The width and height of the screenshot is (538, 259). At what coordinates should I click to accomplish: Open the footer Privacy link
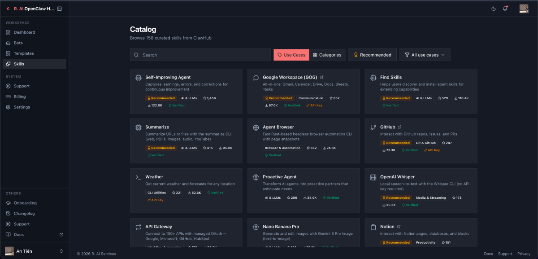pyautogui.click(x=524, y=254)
